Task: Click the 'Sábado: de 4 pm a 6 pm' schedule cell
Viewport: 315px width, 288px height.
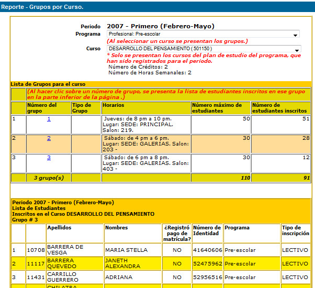Action: [146, 144]
